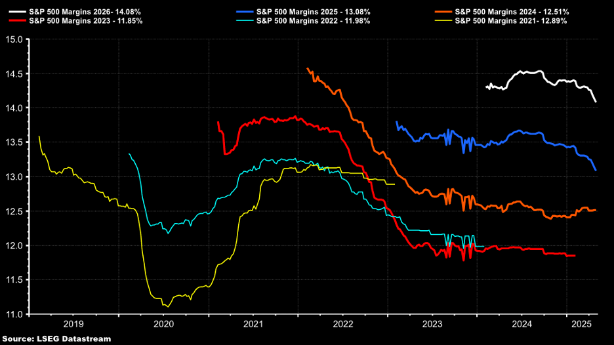
Task: Click the white 2026 margins legend swatch
Action: (18, 12)
